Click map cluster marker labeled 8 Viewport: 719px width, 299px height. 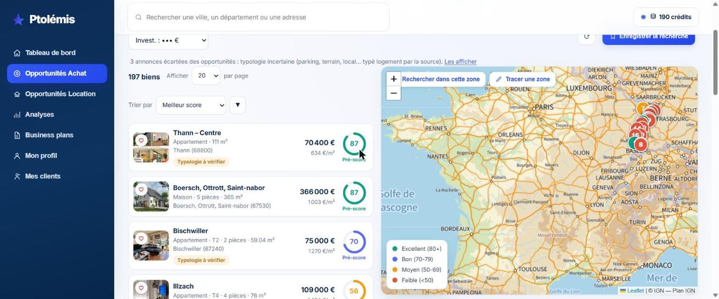pyautogui.click(x=640, y=145)
